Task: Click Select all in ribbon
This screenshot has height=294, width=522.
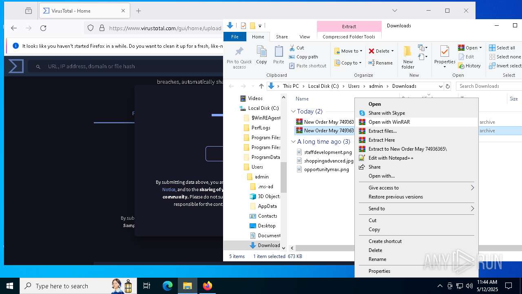Action: click(x=502, y=48)
